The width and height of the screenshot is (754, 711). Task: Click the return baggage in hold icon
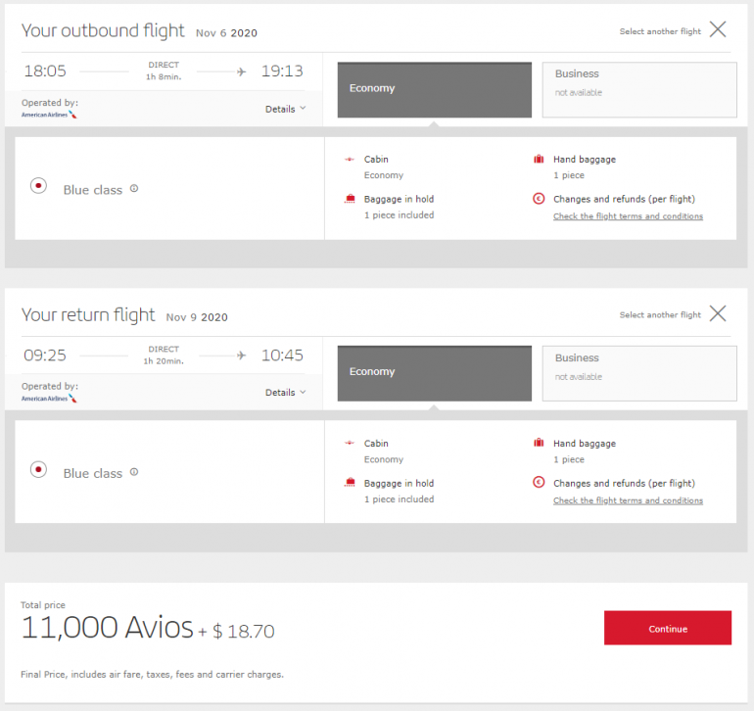[x=350, y=483]
